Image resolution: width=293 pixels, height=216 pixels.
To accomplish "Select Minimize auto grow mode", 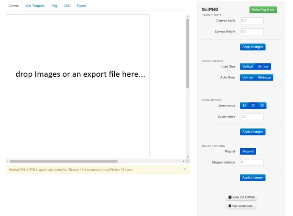I will (264, 78).
